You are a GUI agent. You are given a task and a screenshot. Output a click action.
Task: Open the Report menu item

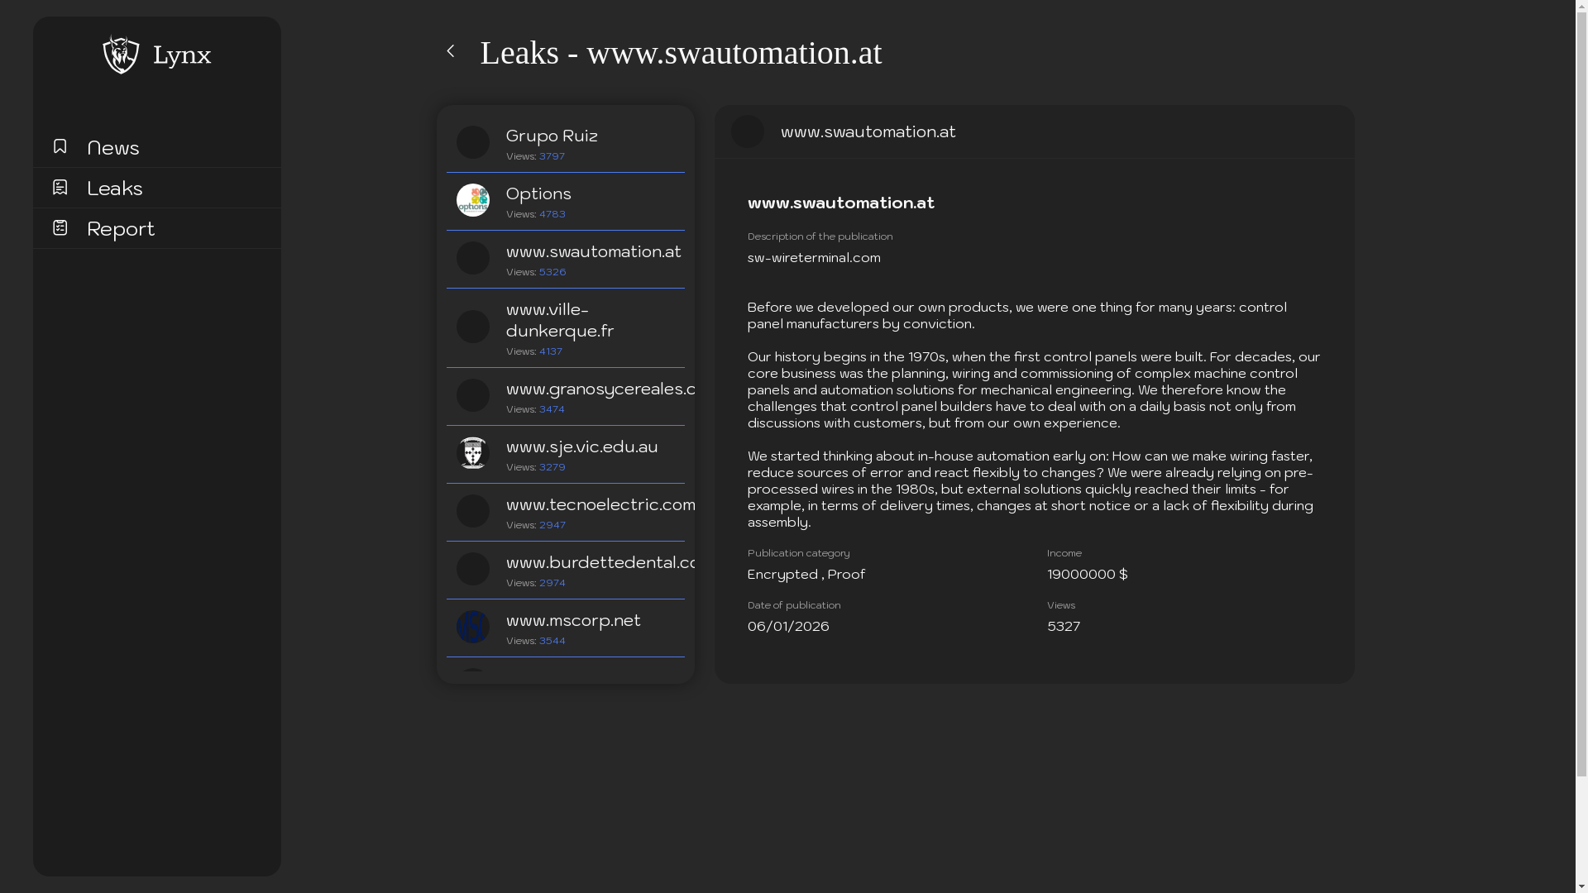121,229
